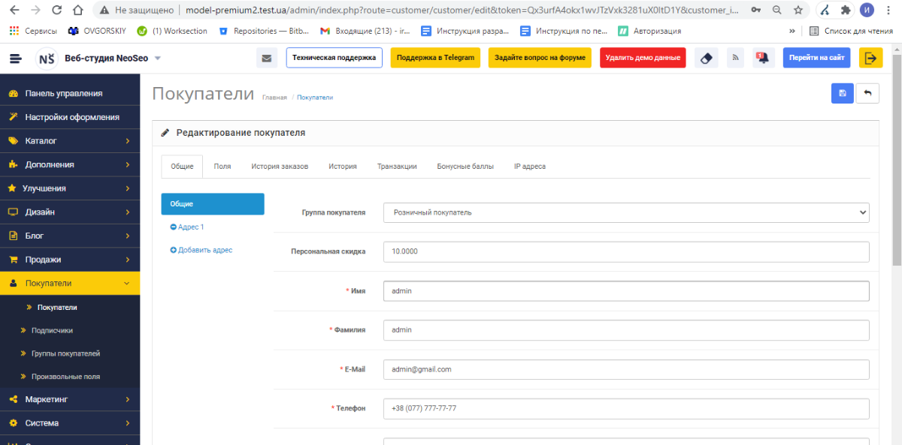Screen dimensions: 902x445
Task: Open the История tab
Action: coord(343,166)
